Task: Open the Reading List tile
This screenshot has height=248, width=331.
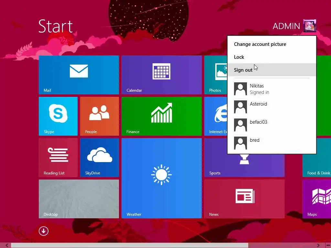Action: click(x=58, y=158)
